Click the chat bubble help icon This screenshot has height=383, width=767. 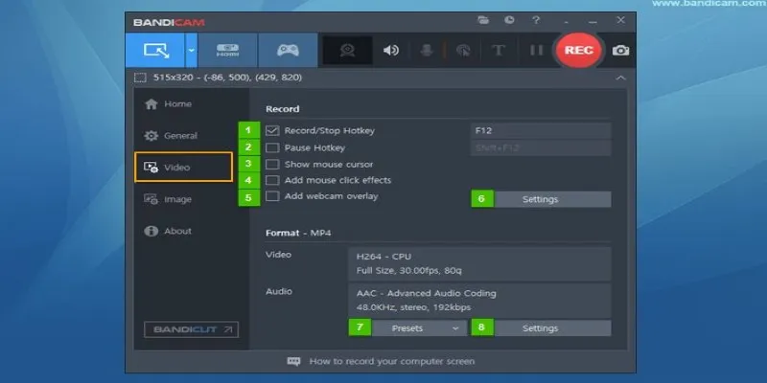coord(294,362)
